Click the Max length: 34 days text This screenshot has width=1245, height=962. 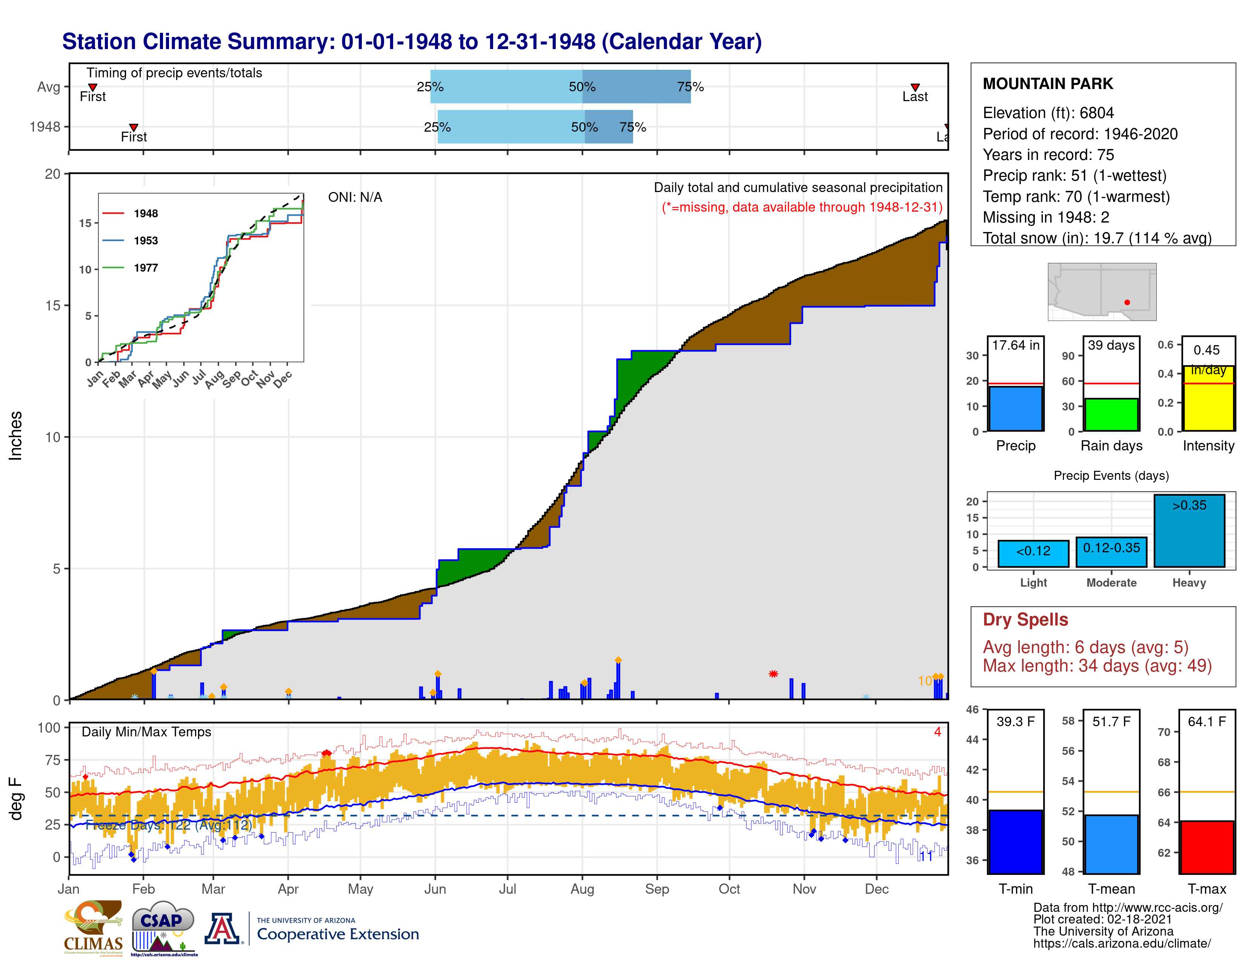click(1097, 665)
